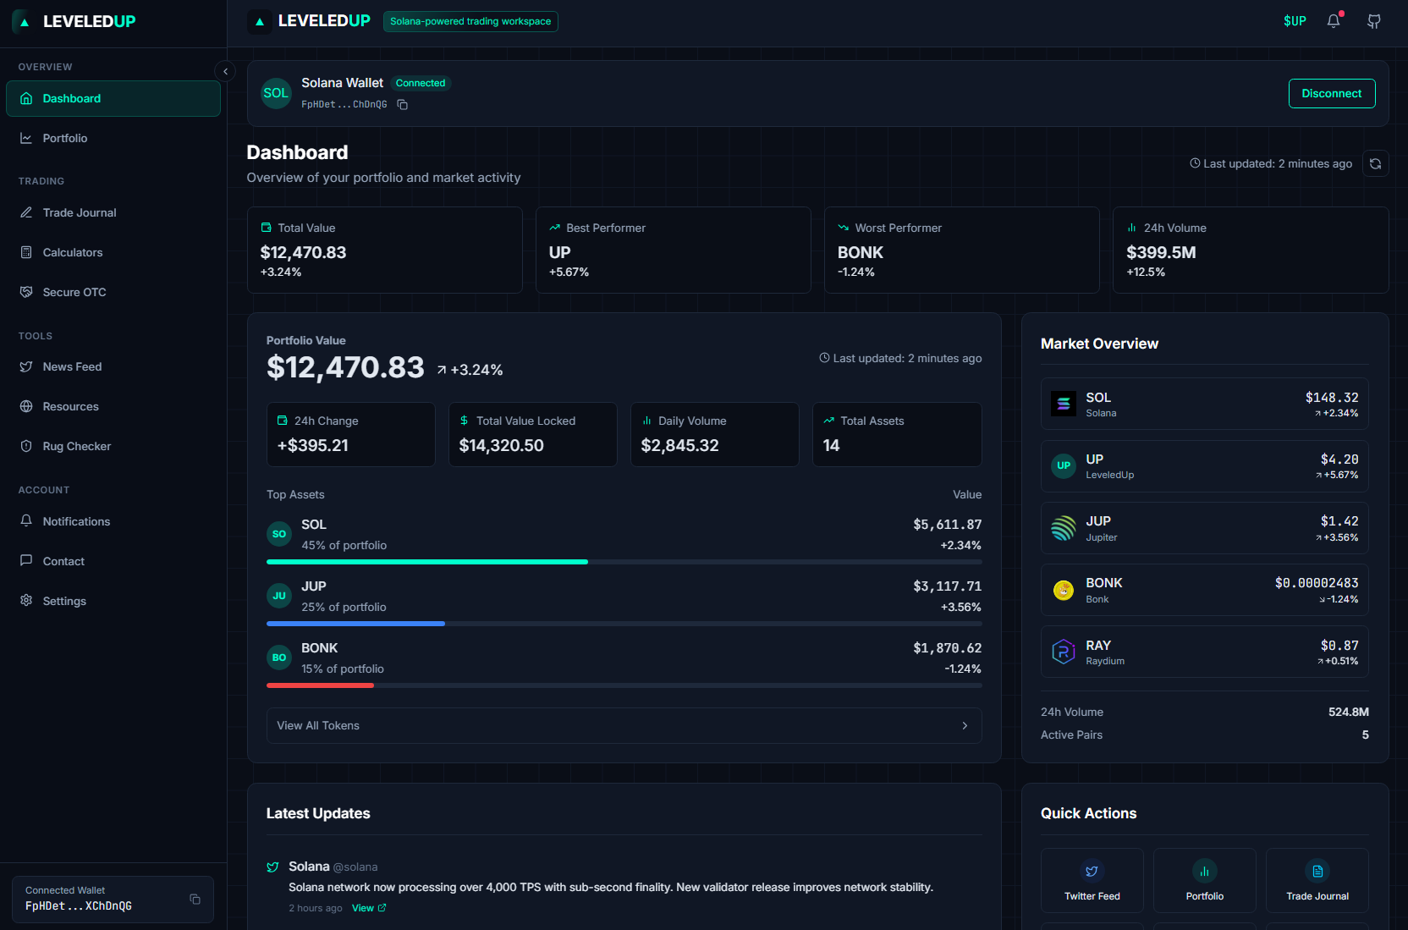Select the Secure OTC sidebar icon
The image size is (1408, 930).
coord(25,291)
